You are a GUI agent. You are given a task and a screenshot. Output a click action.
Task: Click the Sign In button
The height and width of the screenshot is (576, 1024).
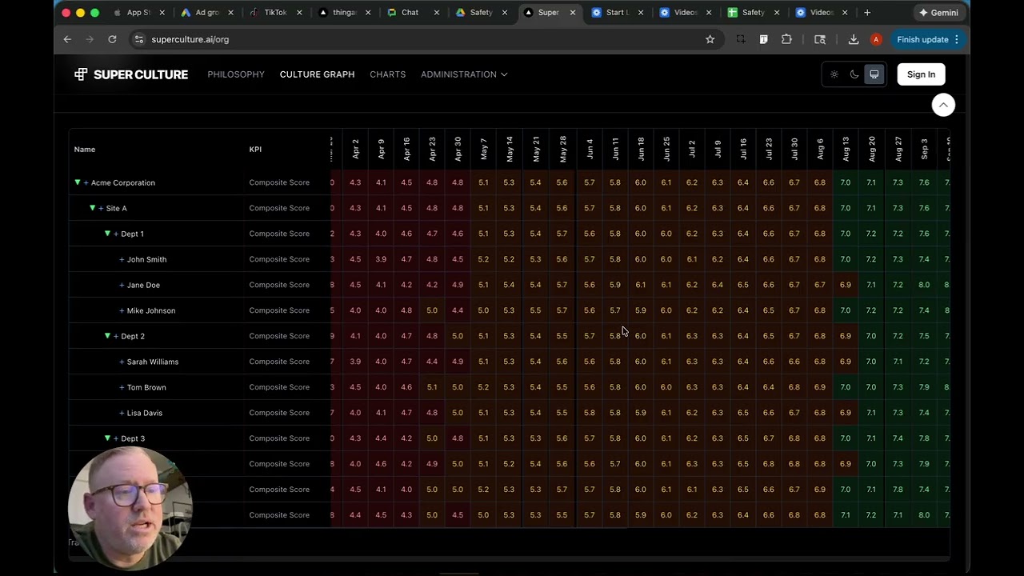(x=921, y=74)
